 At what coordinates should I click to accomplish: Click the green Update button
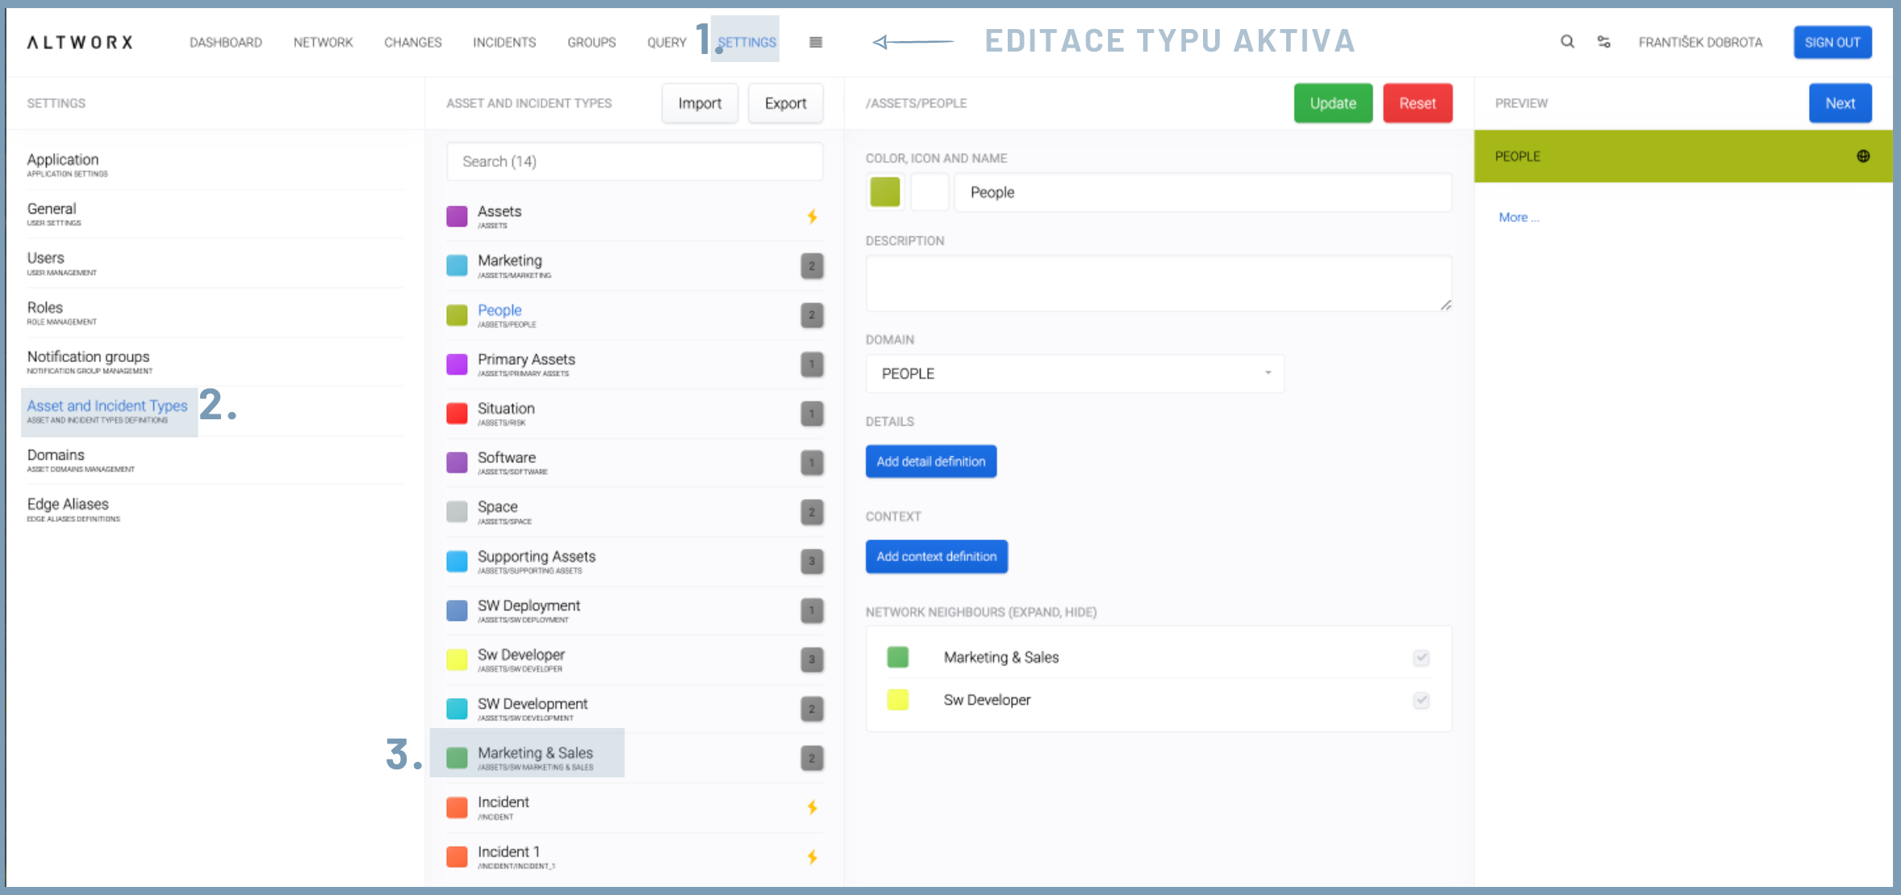[x=1332, y=103]
